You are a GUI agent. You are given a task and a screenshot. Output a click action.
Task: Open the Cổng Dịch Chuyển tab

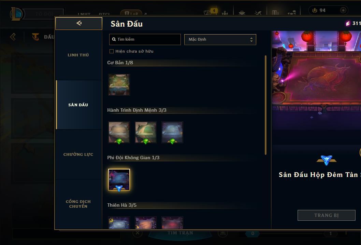(x=78, y=204)
